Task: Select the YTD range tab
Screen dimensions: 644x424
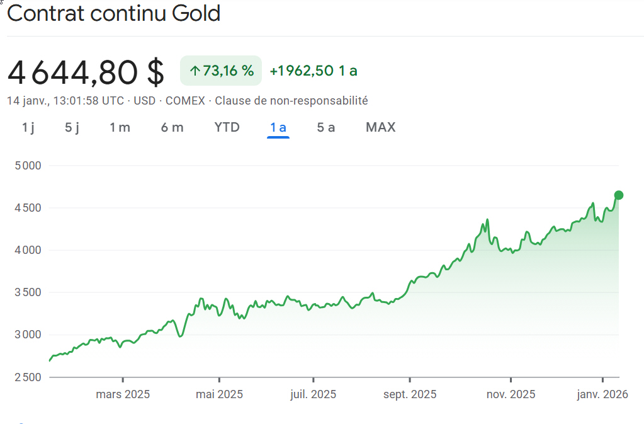Action: point(227,127)
